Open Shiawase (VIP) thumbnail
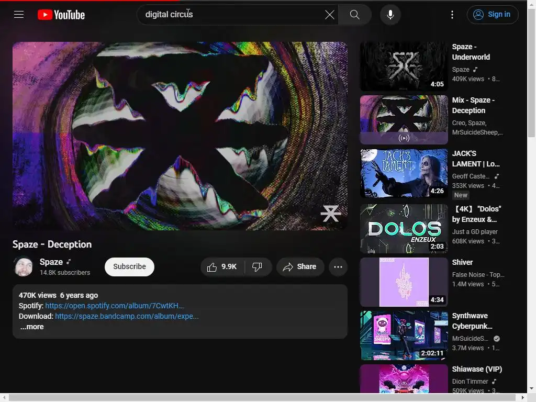This screenshot has height=402, width=536. click(404, 379)
